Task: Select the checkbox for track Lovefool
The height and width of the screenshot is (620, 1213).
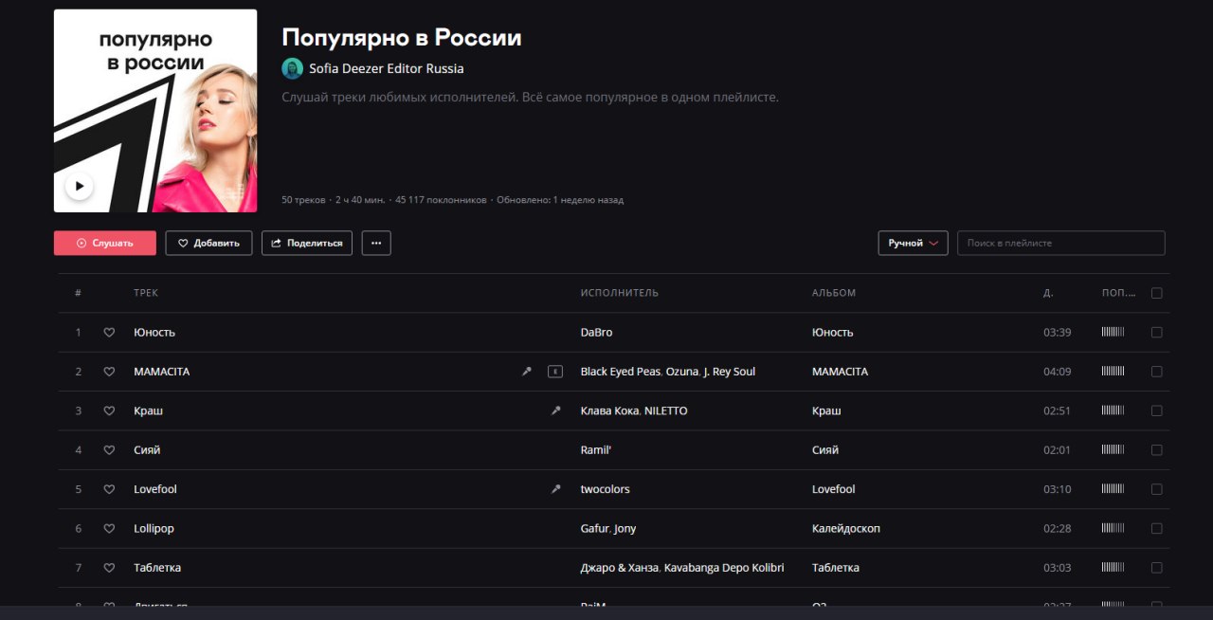Action: 1156,489
